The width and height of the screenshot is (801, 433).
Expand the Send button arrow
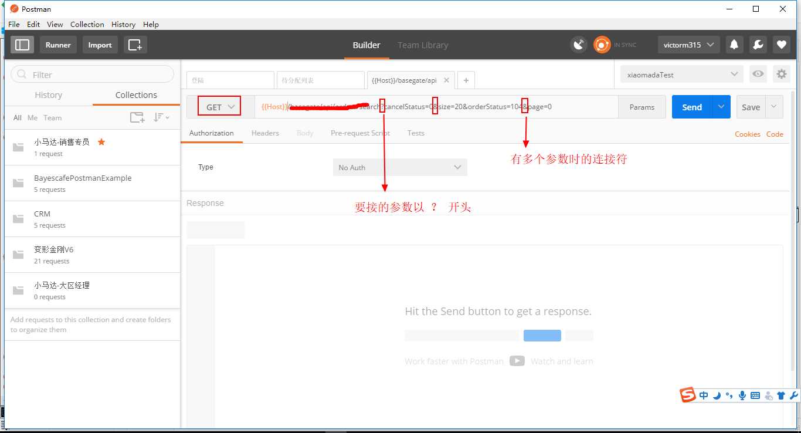point(721,107)
